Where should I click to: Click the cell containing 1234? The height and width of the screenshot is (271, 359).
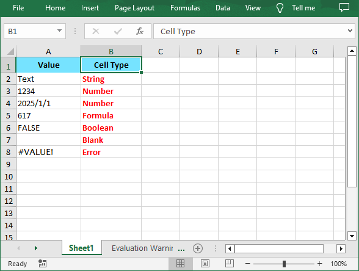coord(48,91)
